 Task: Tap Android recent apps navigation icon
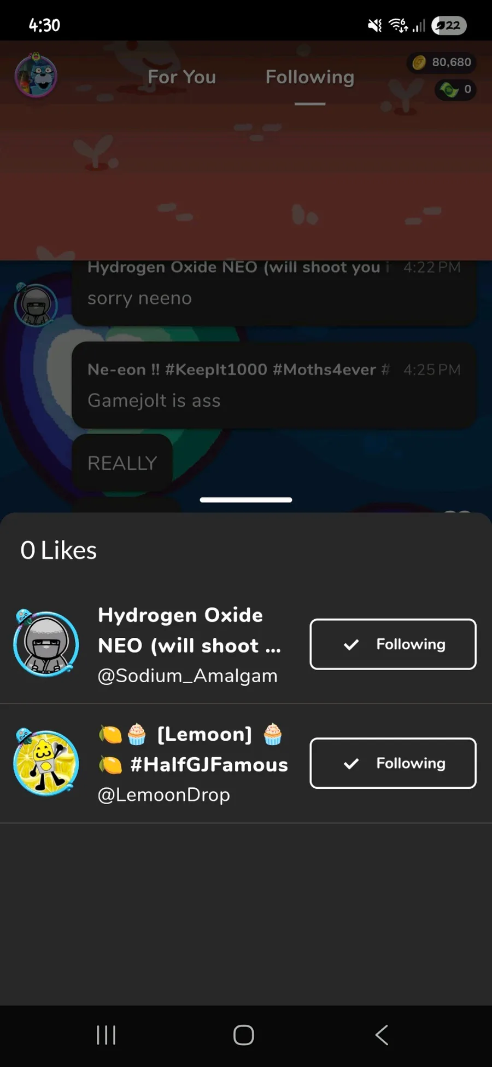point(106,1035)
